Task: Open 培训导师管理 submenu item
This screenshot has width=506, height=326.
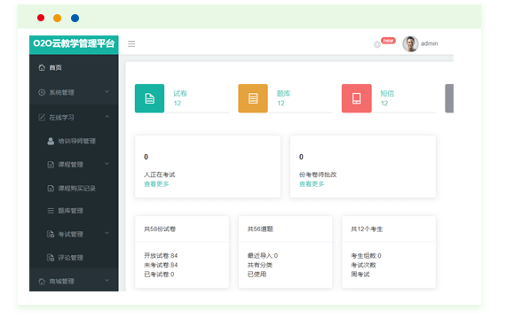Action: point(77,141)
